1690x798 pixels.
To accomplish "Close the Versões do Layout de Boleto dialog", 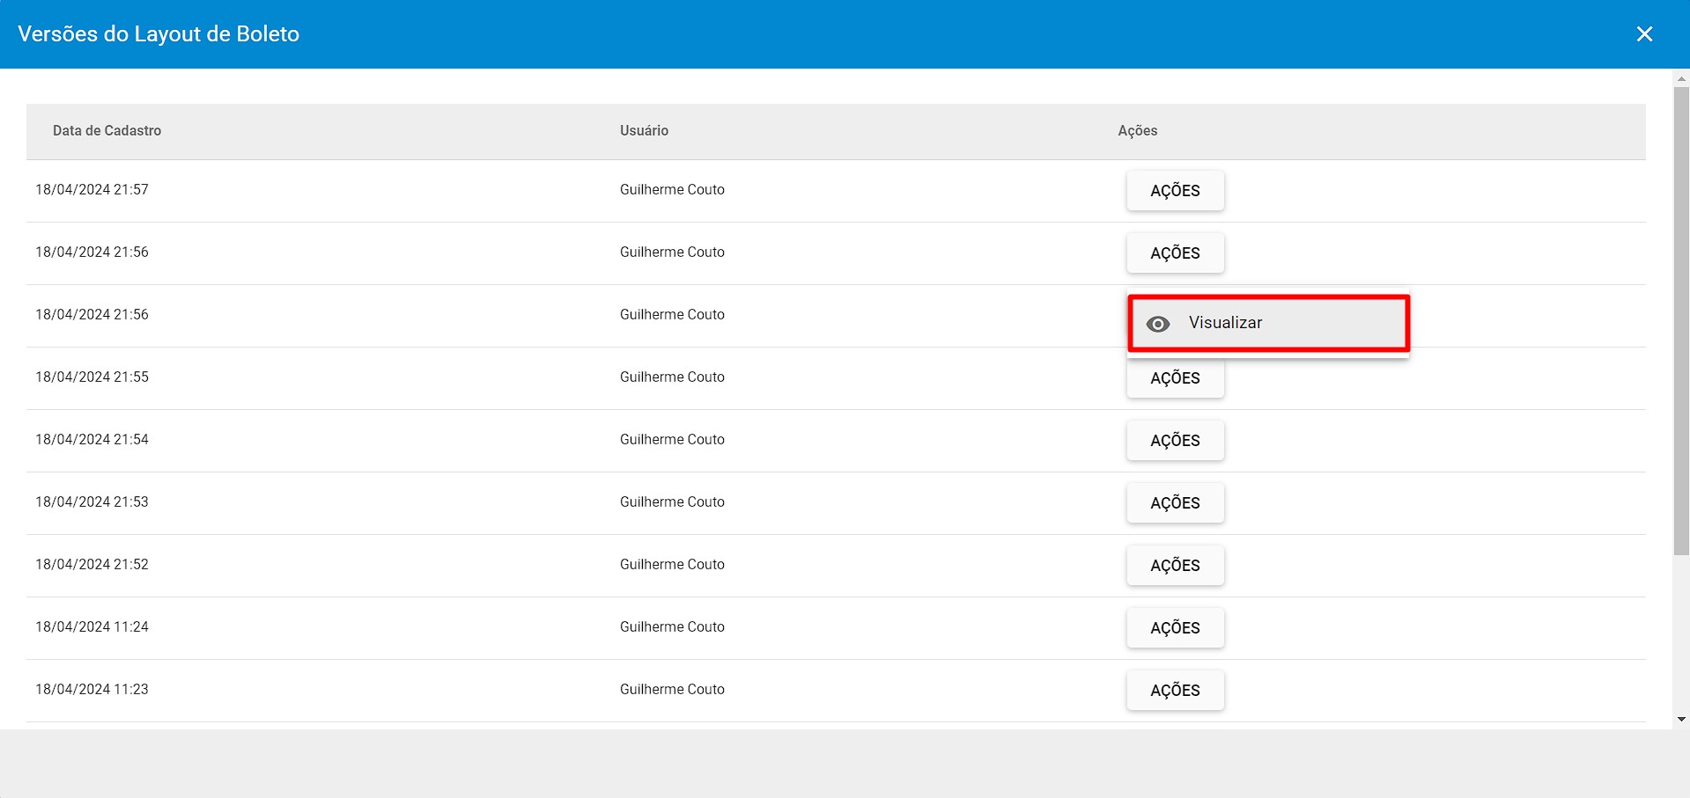I will coord(1645,34).
